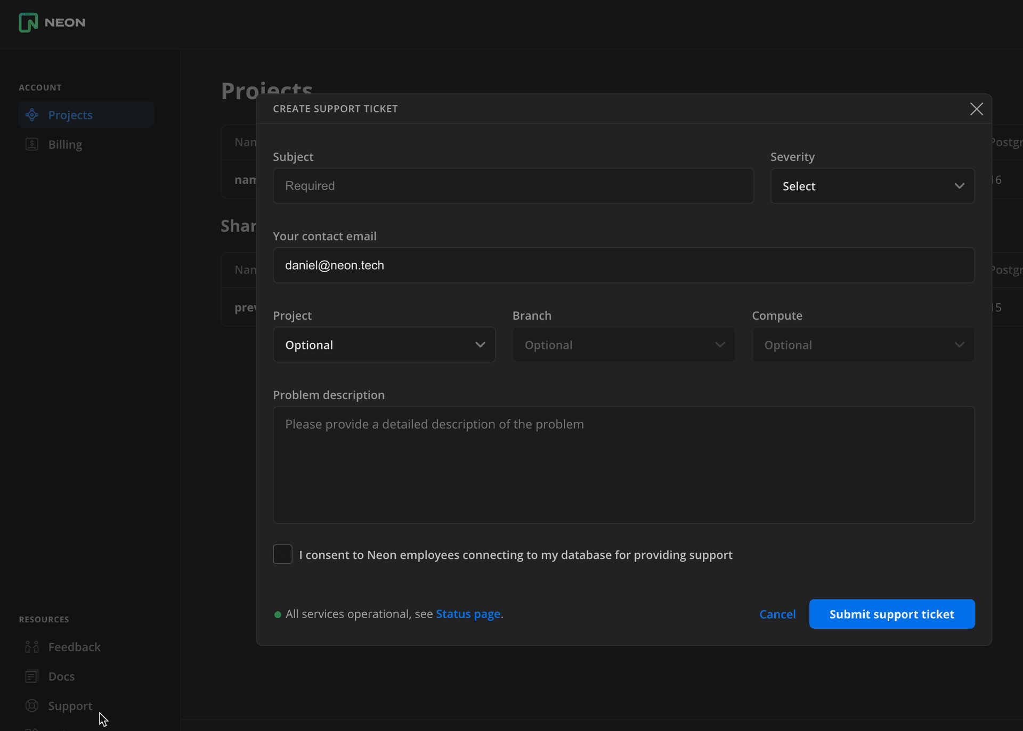
Task: Enable consent for Neon database access
Action: pos(282,554)
